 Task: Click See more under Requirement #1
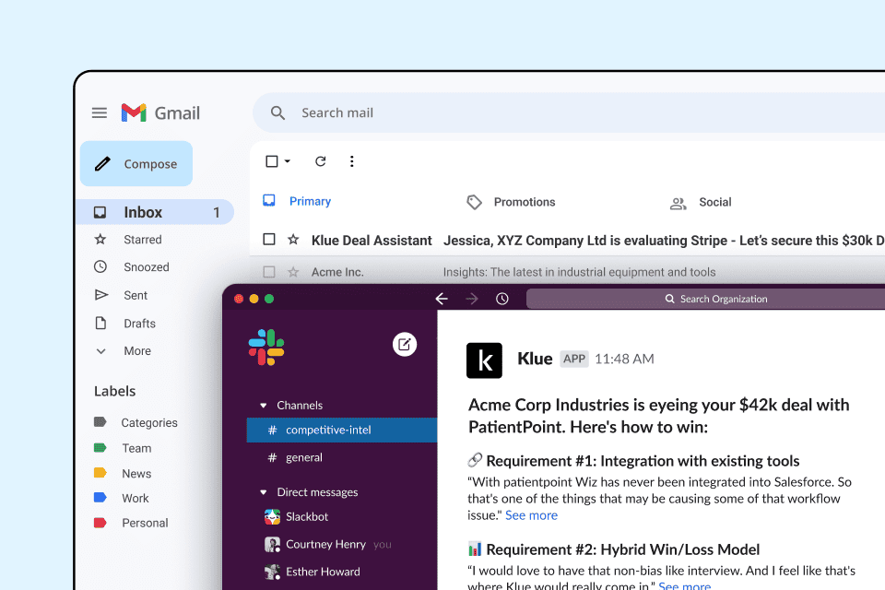click(x=531, y=515)
